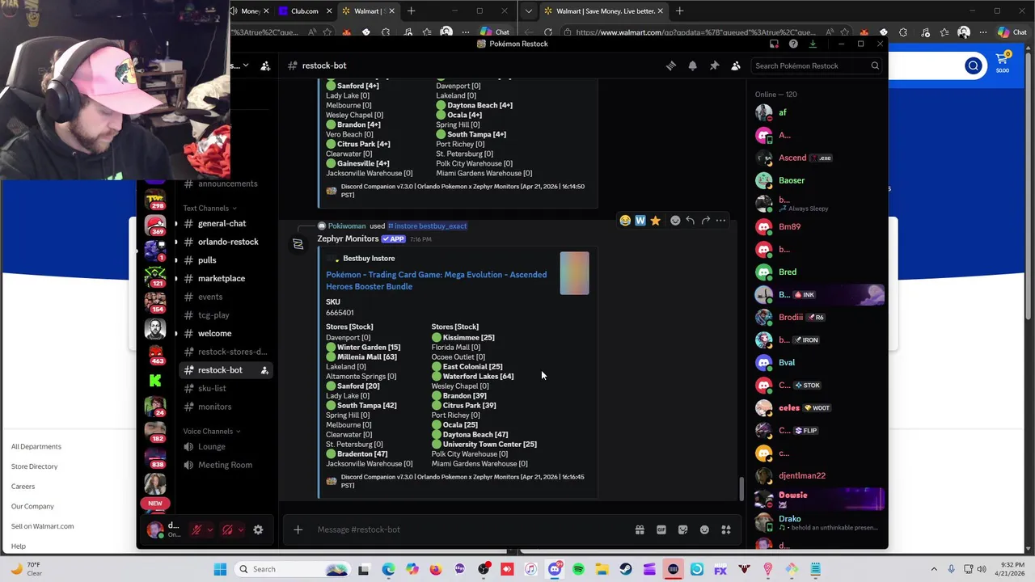Image resolution: width=1035 pixels, height=582 pixels.
Task: Click invite icon beside restock-bot channel
Action: [264, 370]
